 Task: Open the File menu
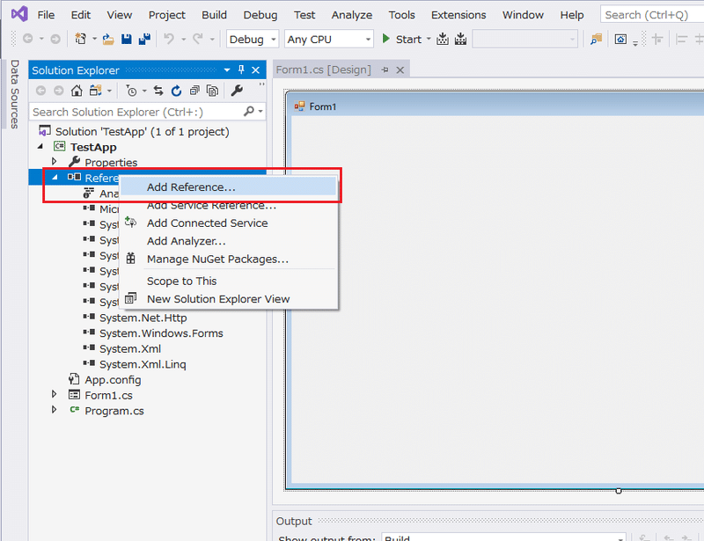point(46,15)
